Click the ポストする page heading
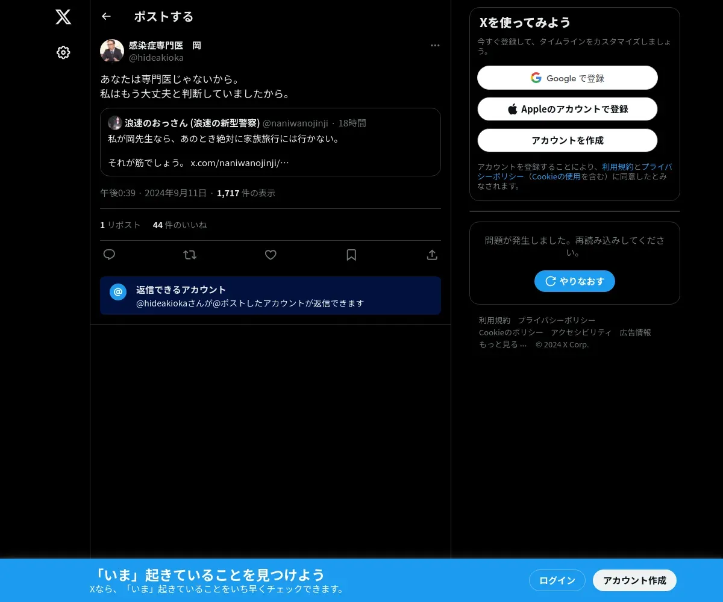Screen dimensions: 723x602 tap(164, 16)
